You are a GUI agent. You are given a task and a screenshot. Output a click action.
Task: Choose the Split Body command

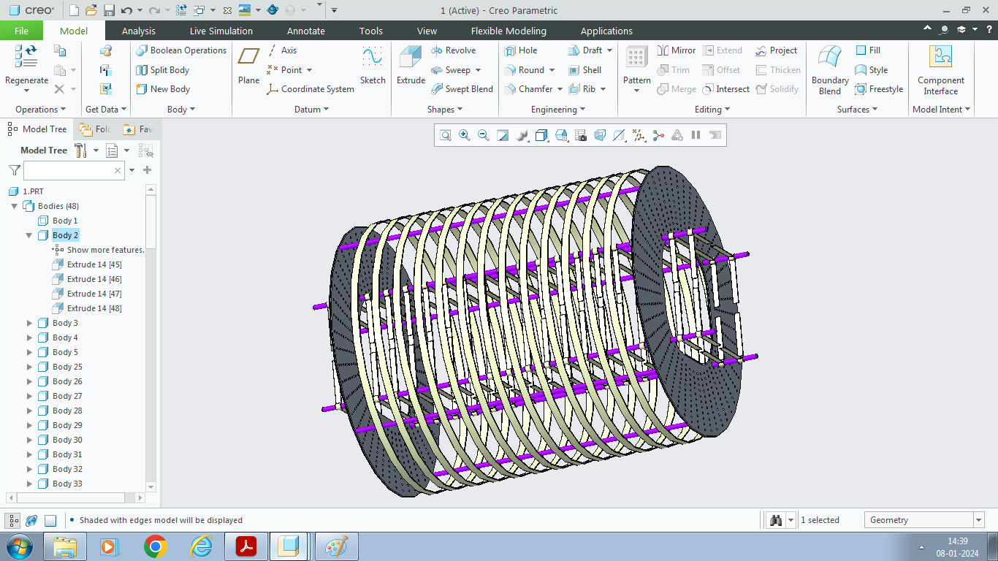pos(163,70)
